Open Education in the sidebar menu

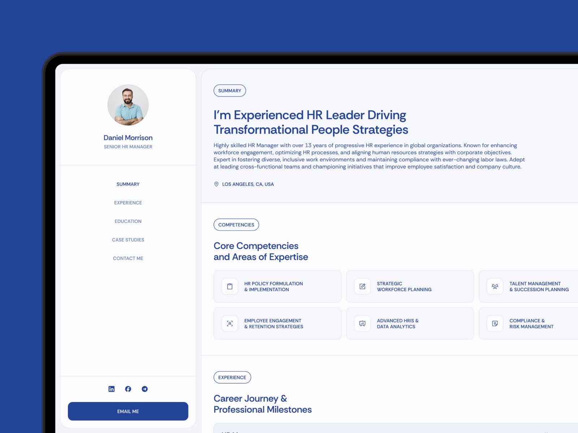tap(128, 221)
